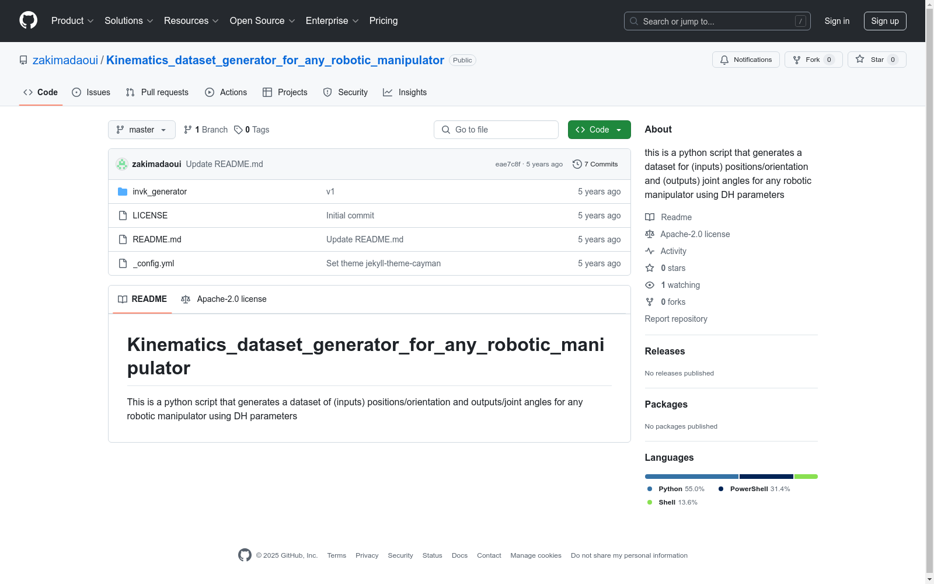Image resolution: width=934 pixels, height=584 pixels.
Task: Click the fork icon beside 0 forks
Action: click(x=650, y=302)
